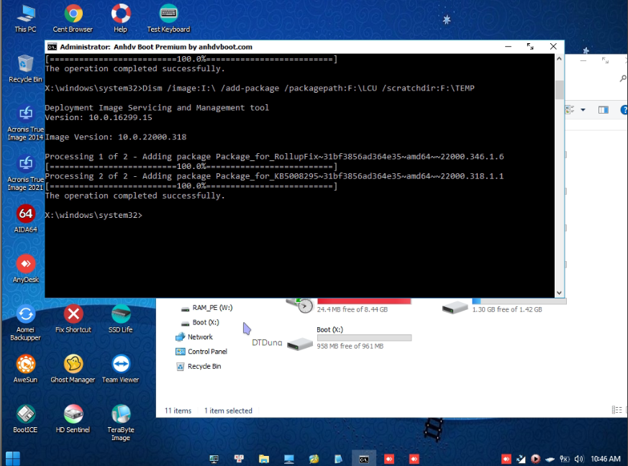Screen dimensions: 628x466
Task: Open Test Keyboard desktop shortcut
Action: point(168,18)
